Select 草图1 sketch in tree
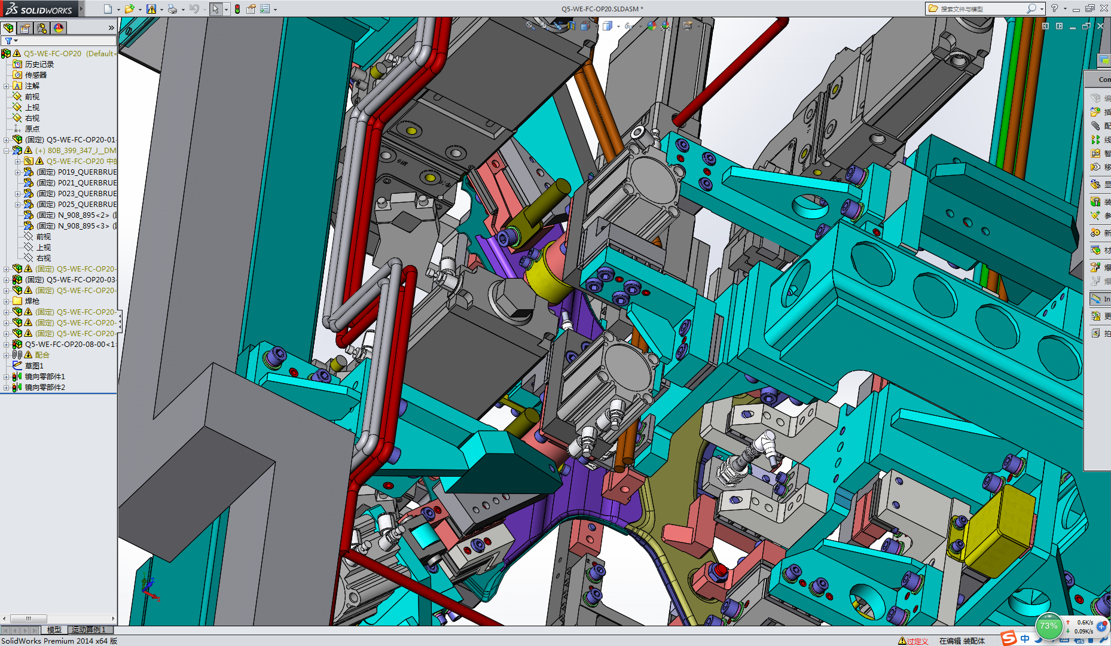Viewport: 1111px width, 646px height. pos(34,365)
